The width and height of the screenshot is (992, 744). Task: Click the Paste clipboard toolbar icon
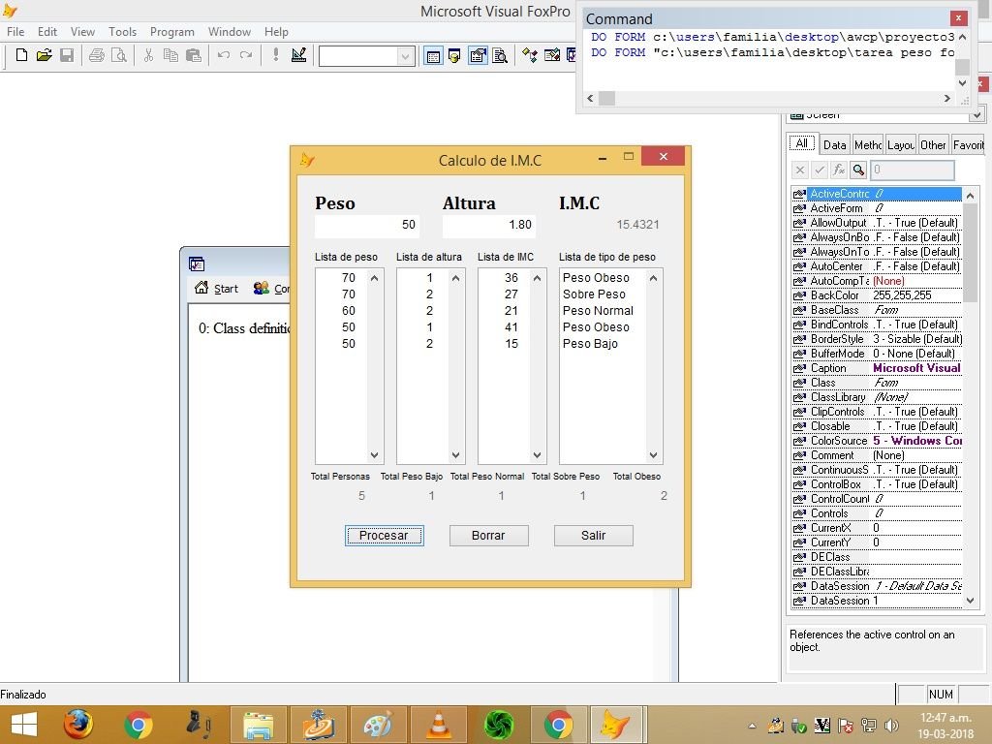pyautogui.click(x=194, y=55)
